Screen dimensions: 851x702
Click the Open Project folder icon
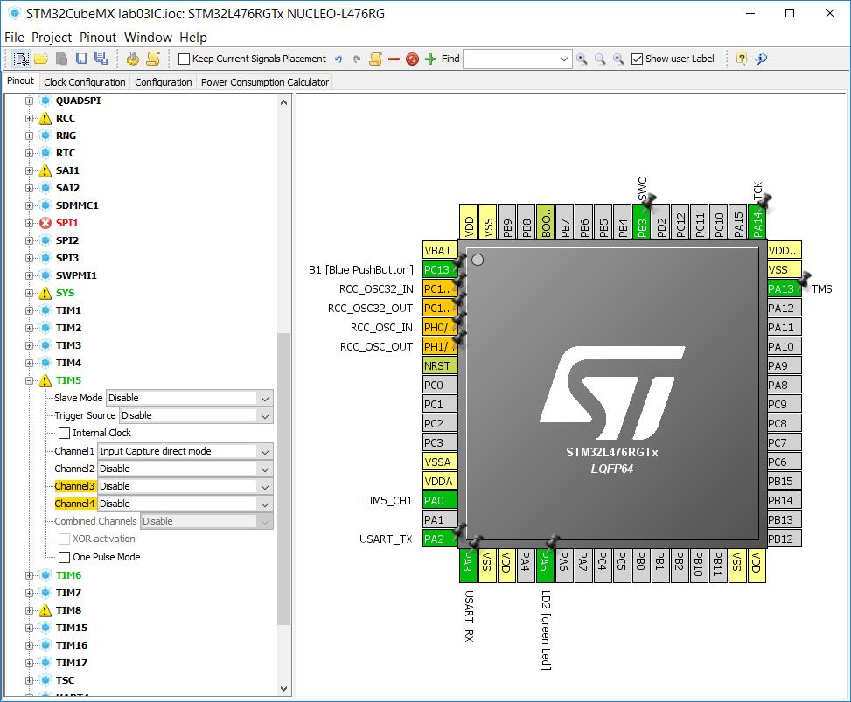(x=41, y=59)
